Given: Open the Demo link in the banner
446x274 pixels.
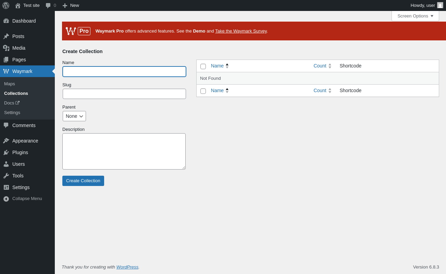Looking at the screenshot, I should point(199,31).
